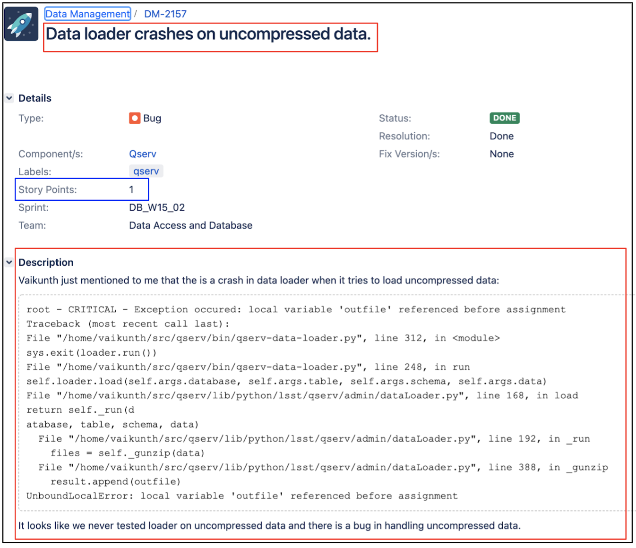Click the 'Type:' field label

(31, 118)
